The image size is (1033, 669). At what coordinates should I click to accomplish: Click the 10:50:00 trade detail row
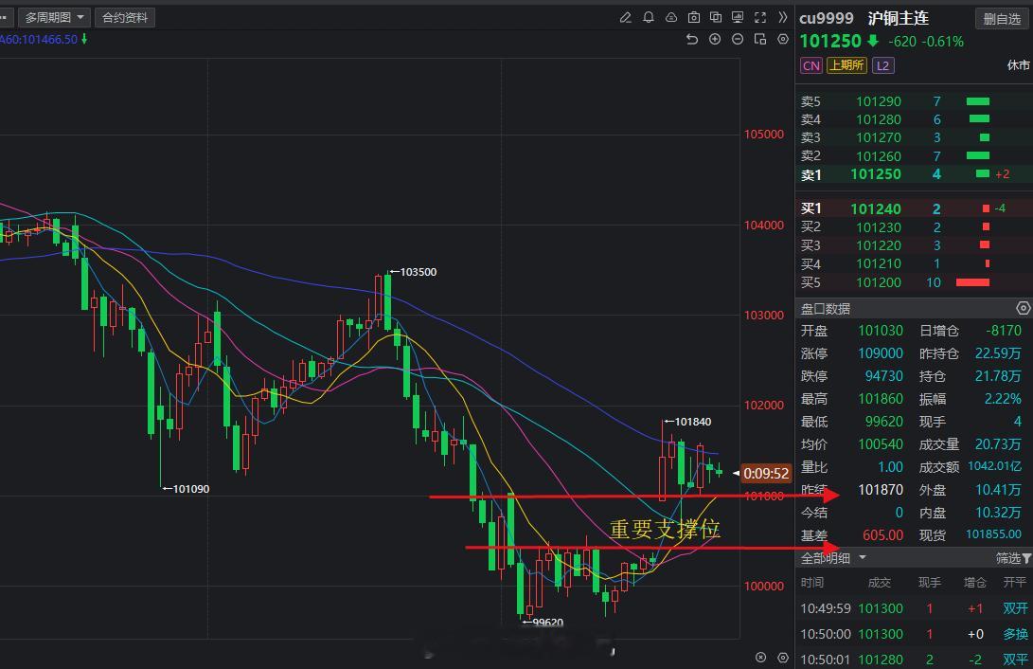914,634
